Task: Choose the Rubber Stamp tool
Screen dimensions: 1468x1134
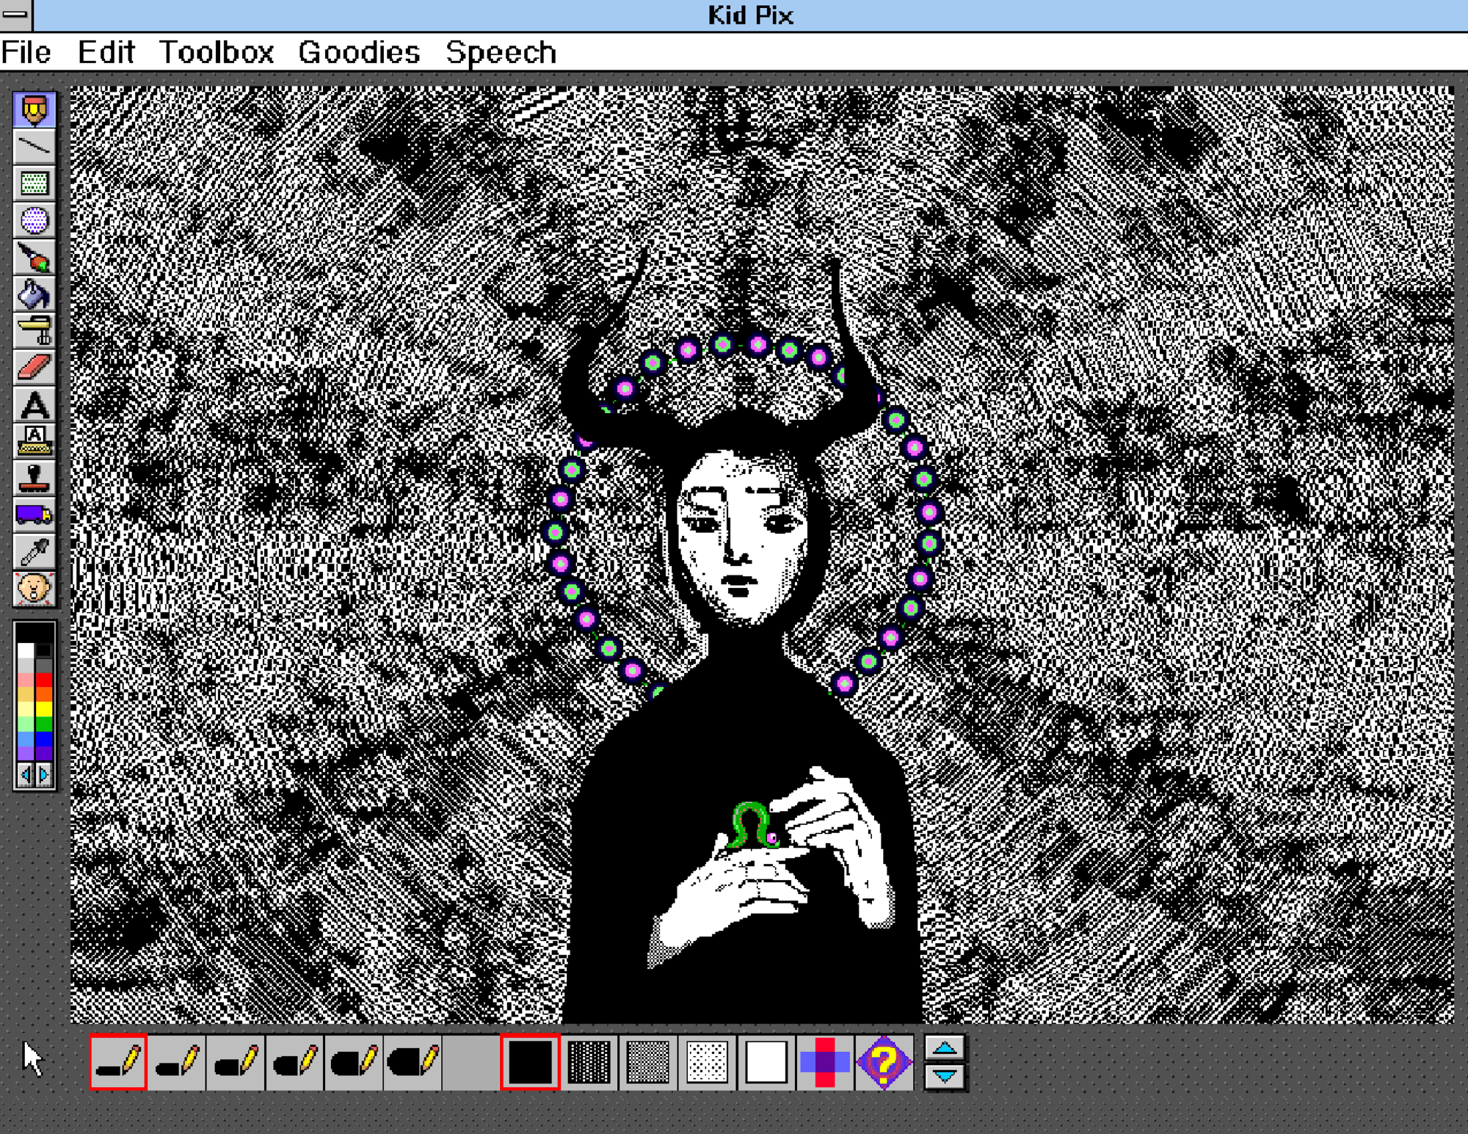Action: pos(34,478)
